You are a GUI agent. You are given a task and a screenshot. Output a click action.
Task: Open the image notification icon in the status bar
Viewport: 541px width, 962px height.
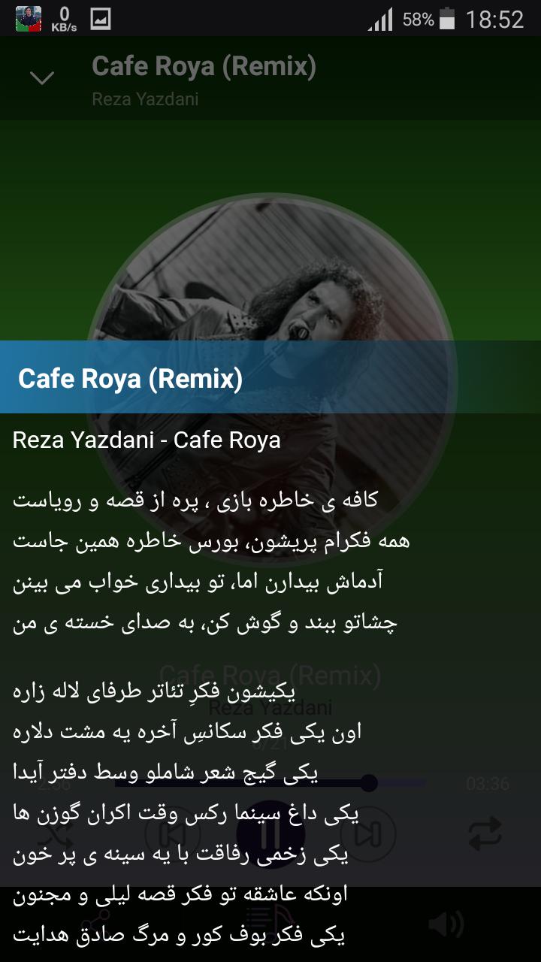[101, 19]
